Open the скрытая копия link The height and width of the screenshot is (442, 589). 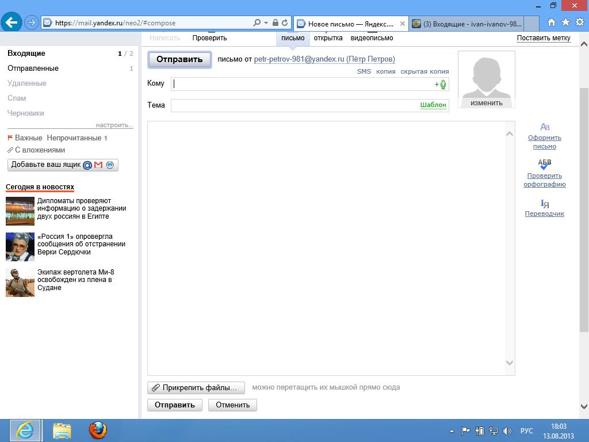point(424,71)
